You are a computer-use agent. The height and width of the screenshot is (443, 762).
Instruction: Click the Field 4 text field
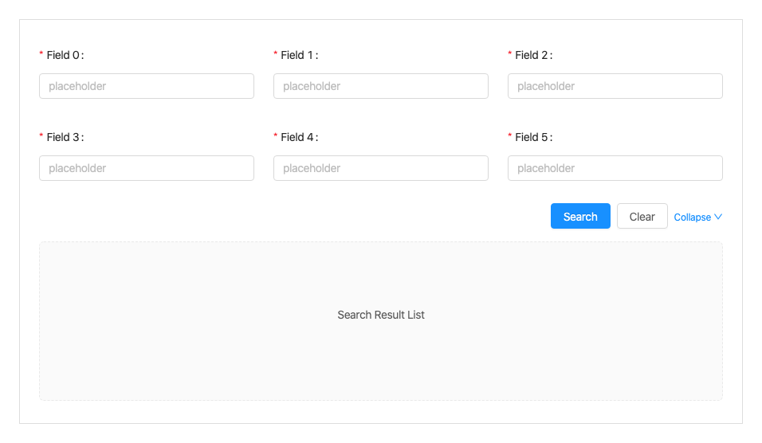[381, 168]
